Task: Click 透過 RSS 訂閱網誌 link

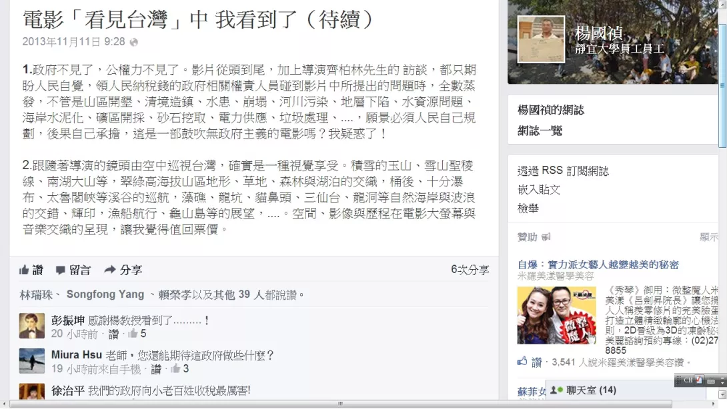Action: click(x=563, y=171)
